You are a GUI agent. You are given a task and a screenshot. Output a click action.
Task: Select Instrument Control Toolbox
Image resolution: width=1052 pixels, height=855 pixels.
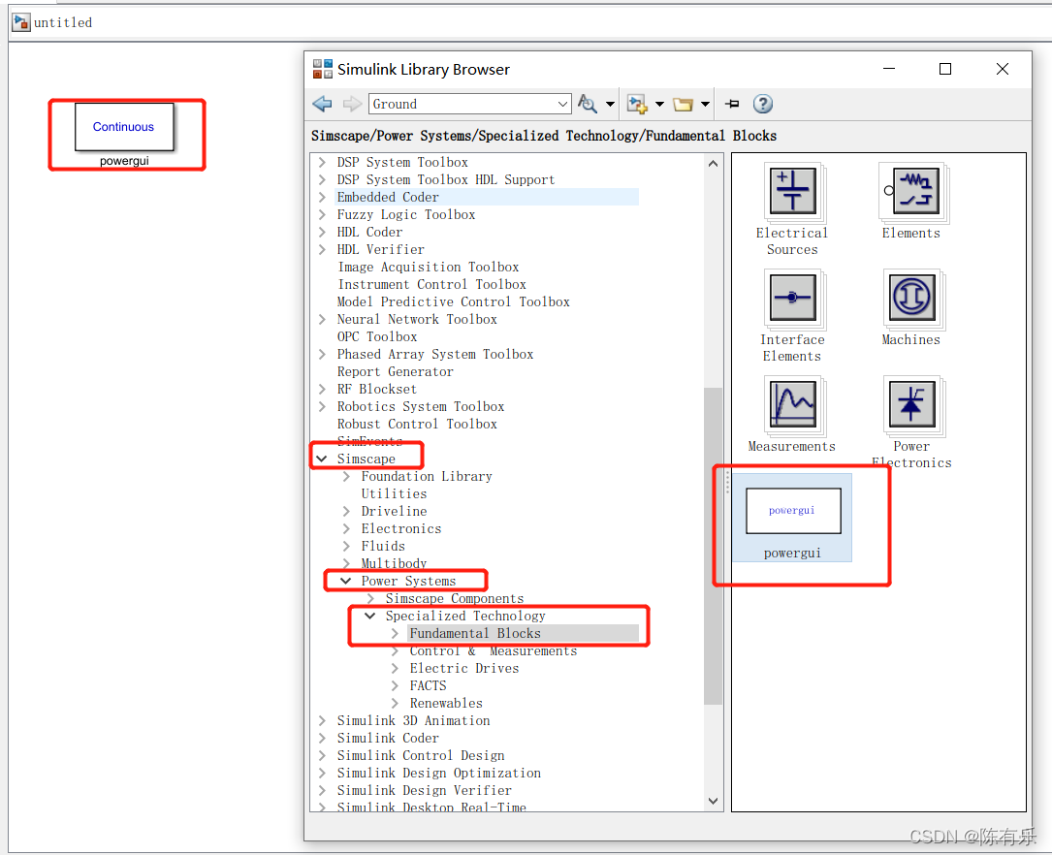coord(432,284)
